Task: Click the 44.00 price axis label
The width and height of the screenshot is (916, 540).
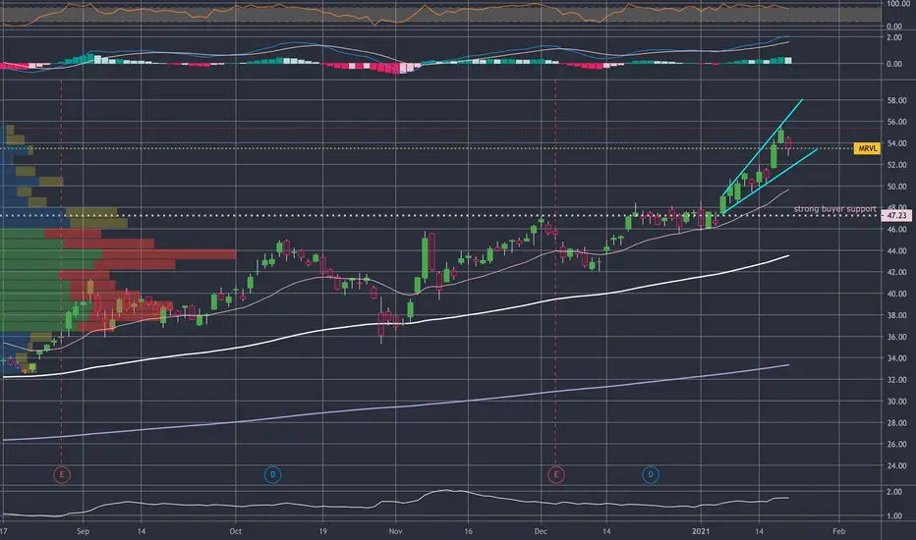Action: coord(896,251)
